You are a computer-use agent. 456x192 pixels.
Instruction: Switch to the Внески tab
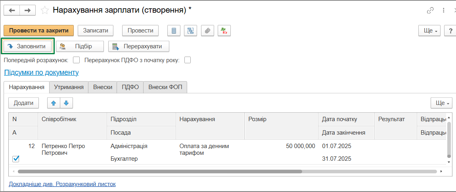point(103,87)
